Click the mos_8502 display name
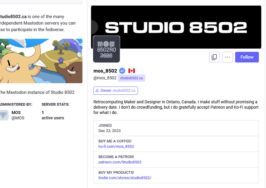The width and height of the screenshot is (266, 188). pos(105,71)
